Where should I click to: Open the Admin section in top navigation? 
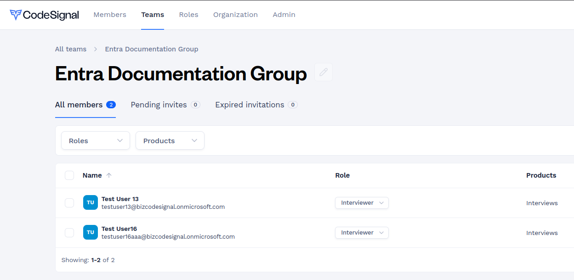tap(284, 15)
